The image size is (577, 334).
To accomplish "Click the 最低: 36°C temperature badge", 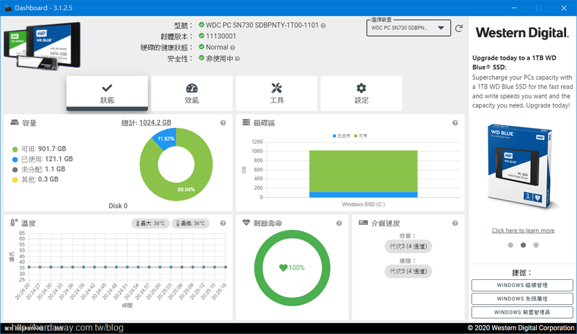I will (190, 223).
